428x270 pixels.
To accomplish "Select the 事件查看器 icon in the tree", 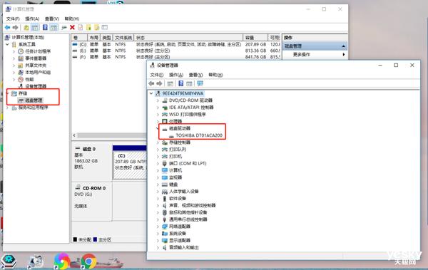I will point(21,58).
